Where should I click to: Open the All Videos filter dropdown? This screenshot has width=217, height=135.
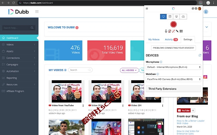pos(129,70)
